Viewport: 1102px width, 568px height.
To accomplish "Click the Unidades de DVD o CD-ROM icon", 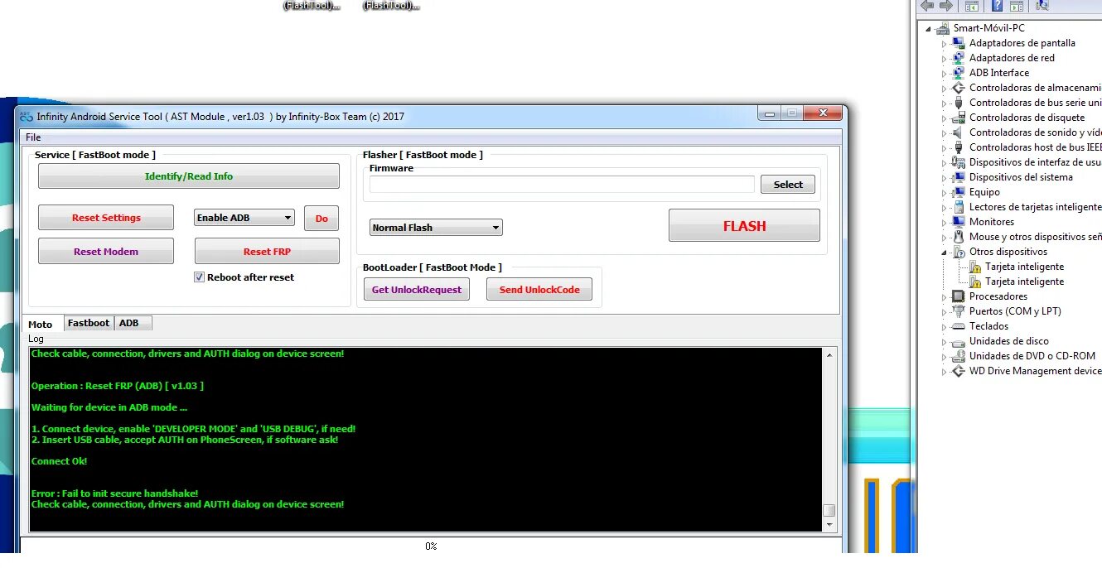I will (x=959, y=356).
